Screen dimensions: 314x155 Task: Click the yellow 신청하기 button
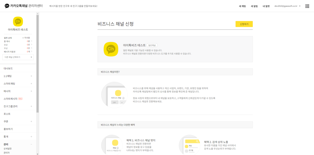(244, 24)
